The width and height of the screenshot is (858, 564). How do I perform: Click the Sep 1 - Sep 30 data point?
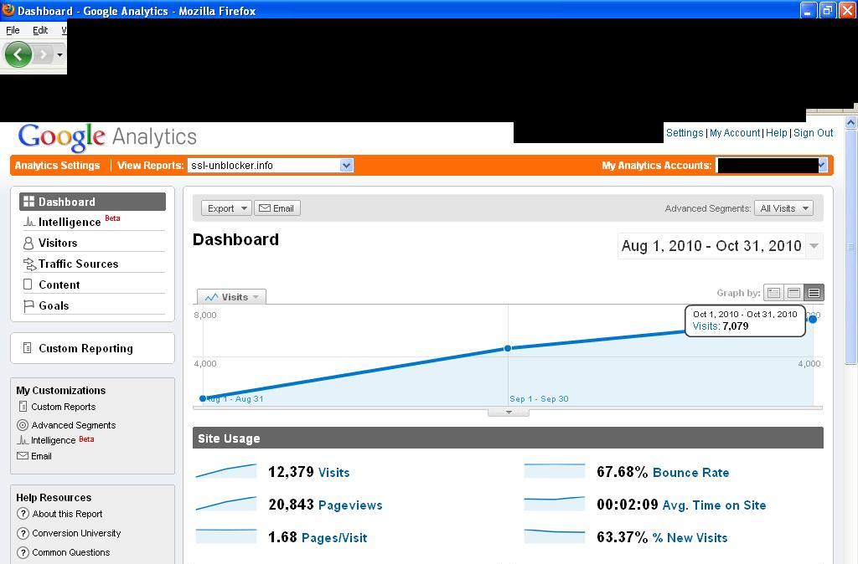pos(508,348)
